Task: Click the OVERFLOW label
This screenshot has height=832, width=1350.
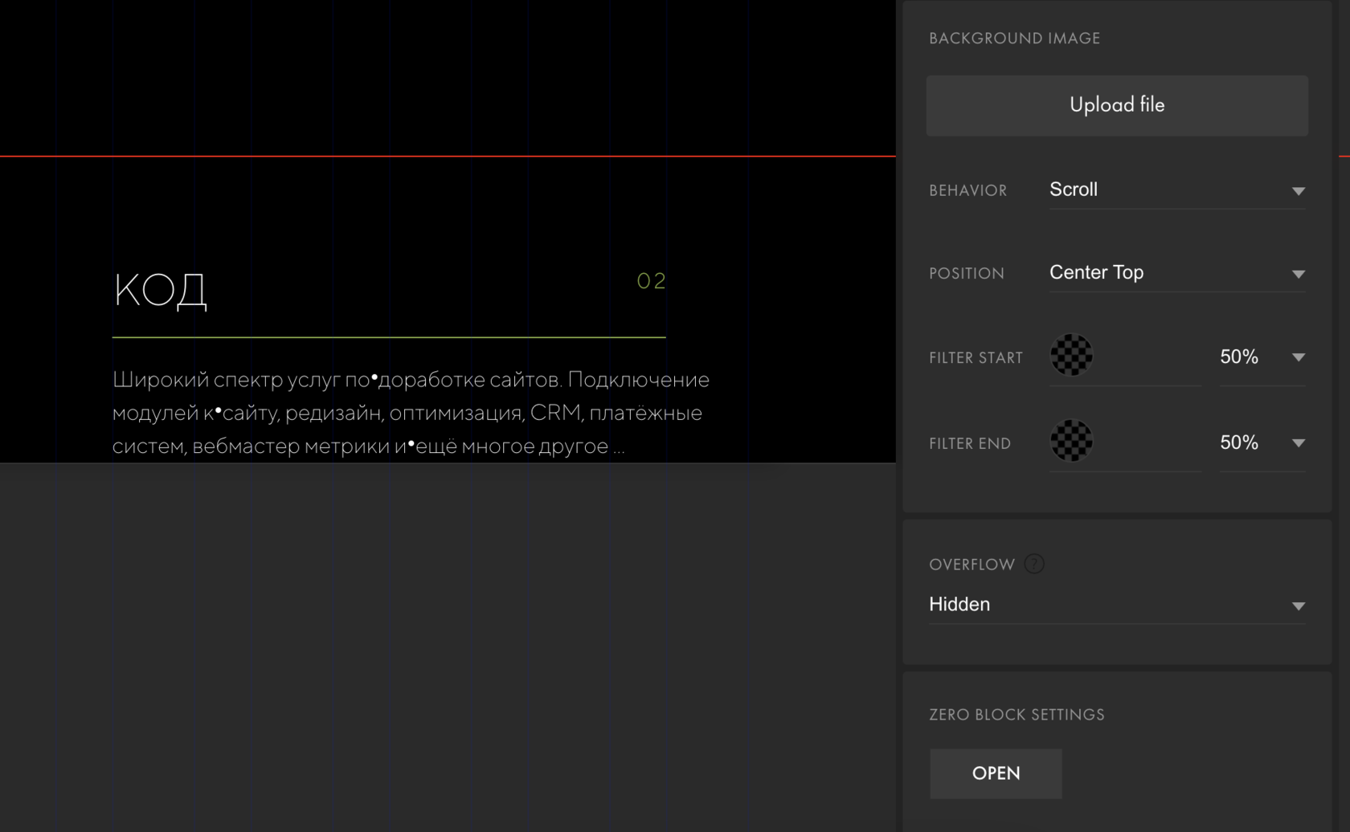Action: 972,565
